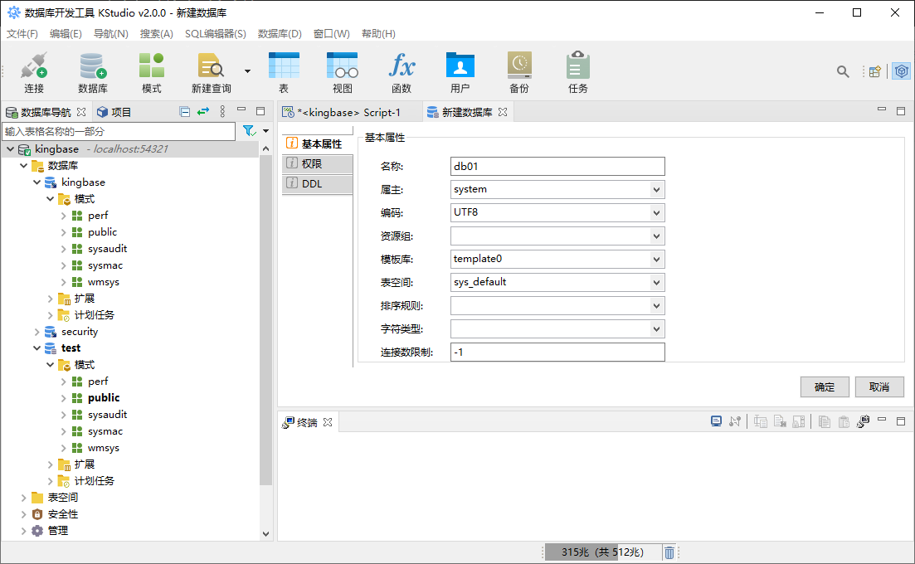This screenshot has width=915, height=564.
Task: Click the 取消 (Cancel) button
Action: pos(879,387)
